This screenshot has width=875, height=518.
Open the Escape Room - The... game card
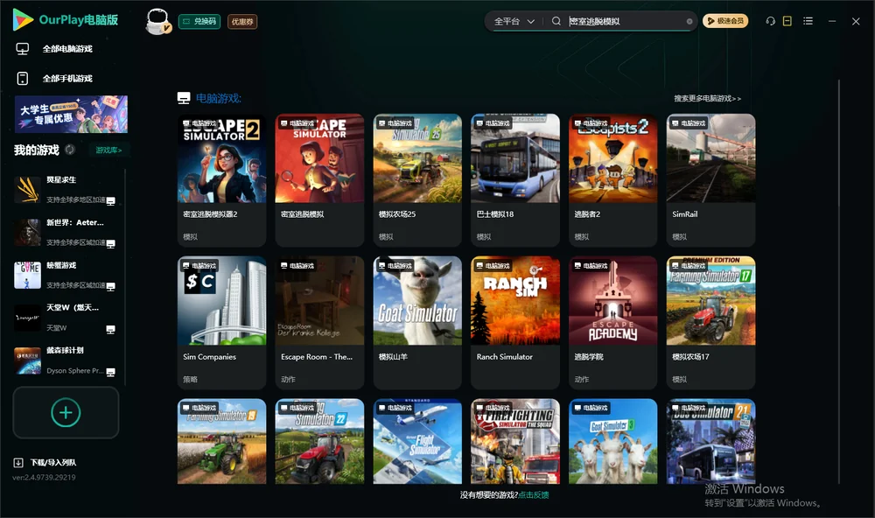pyautogui.click(x=319, y=322)
